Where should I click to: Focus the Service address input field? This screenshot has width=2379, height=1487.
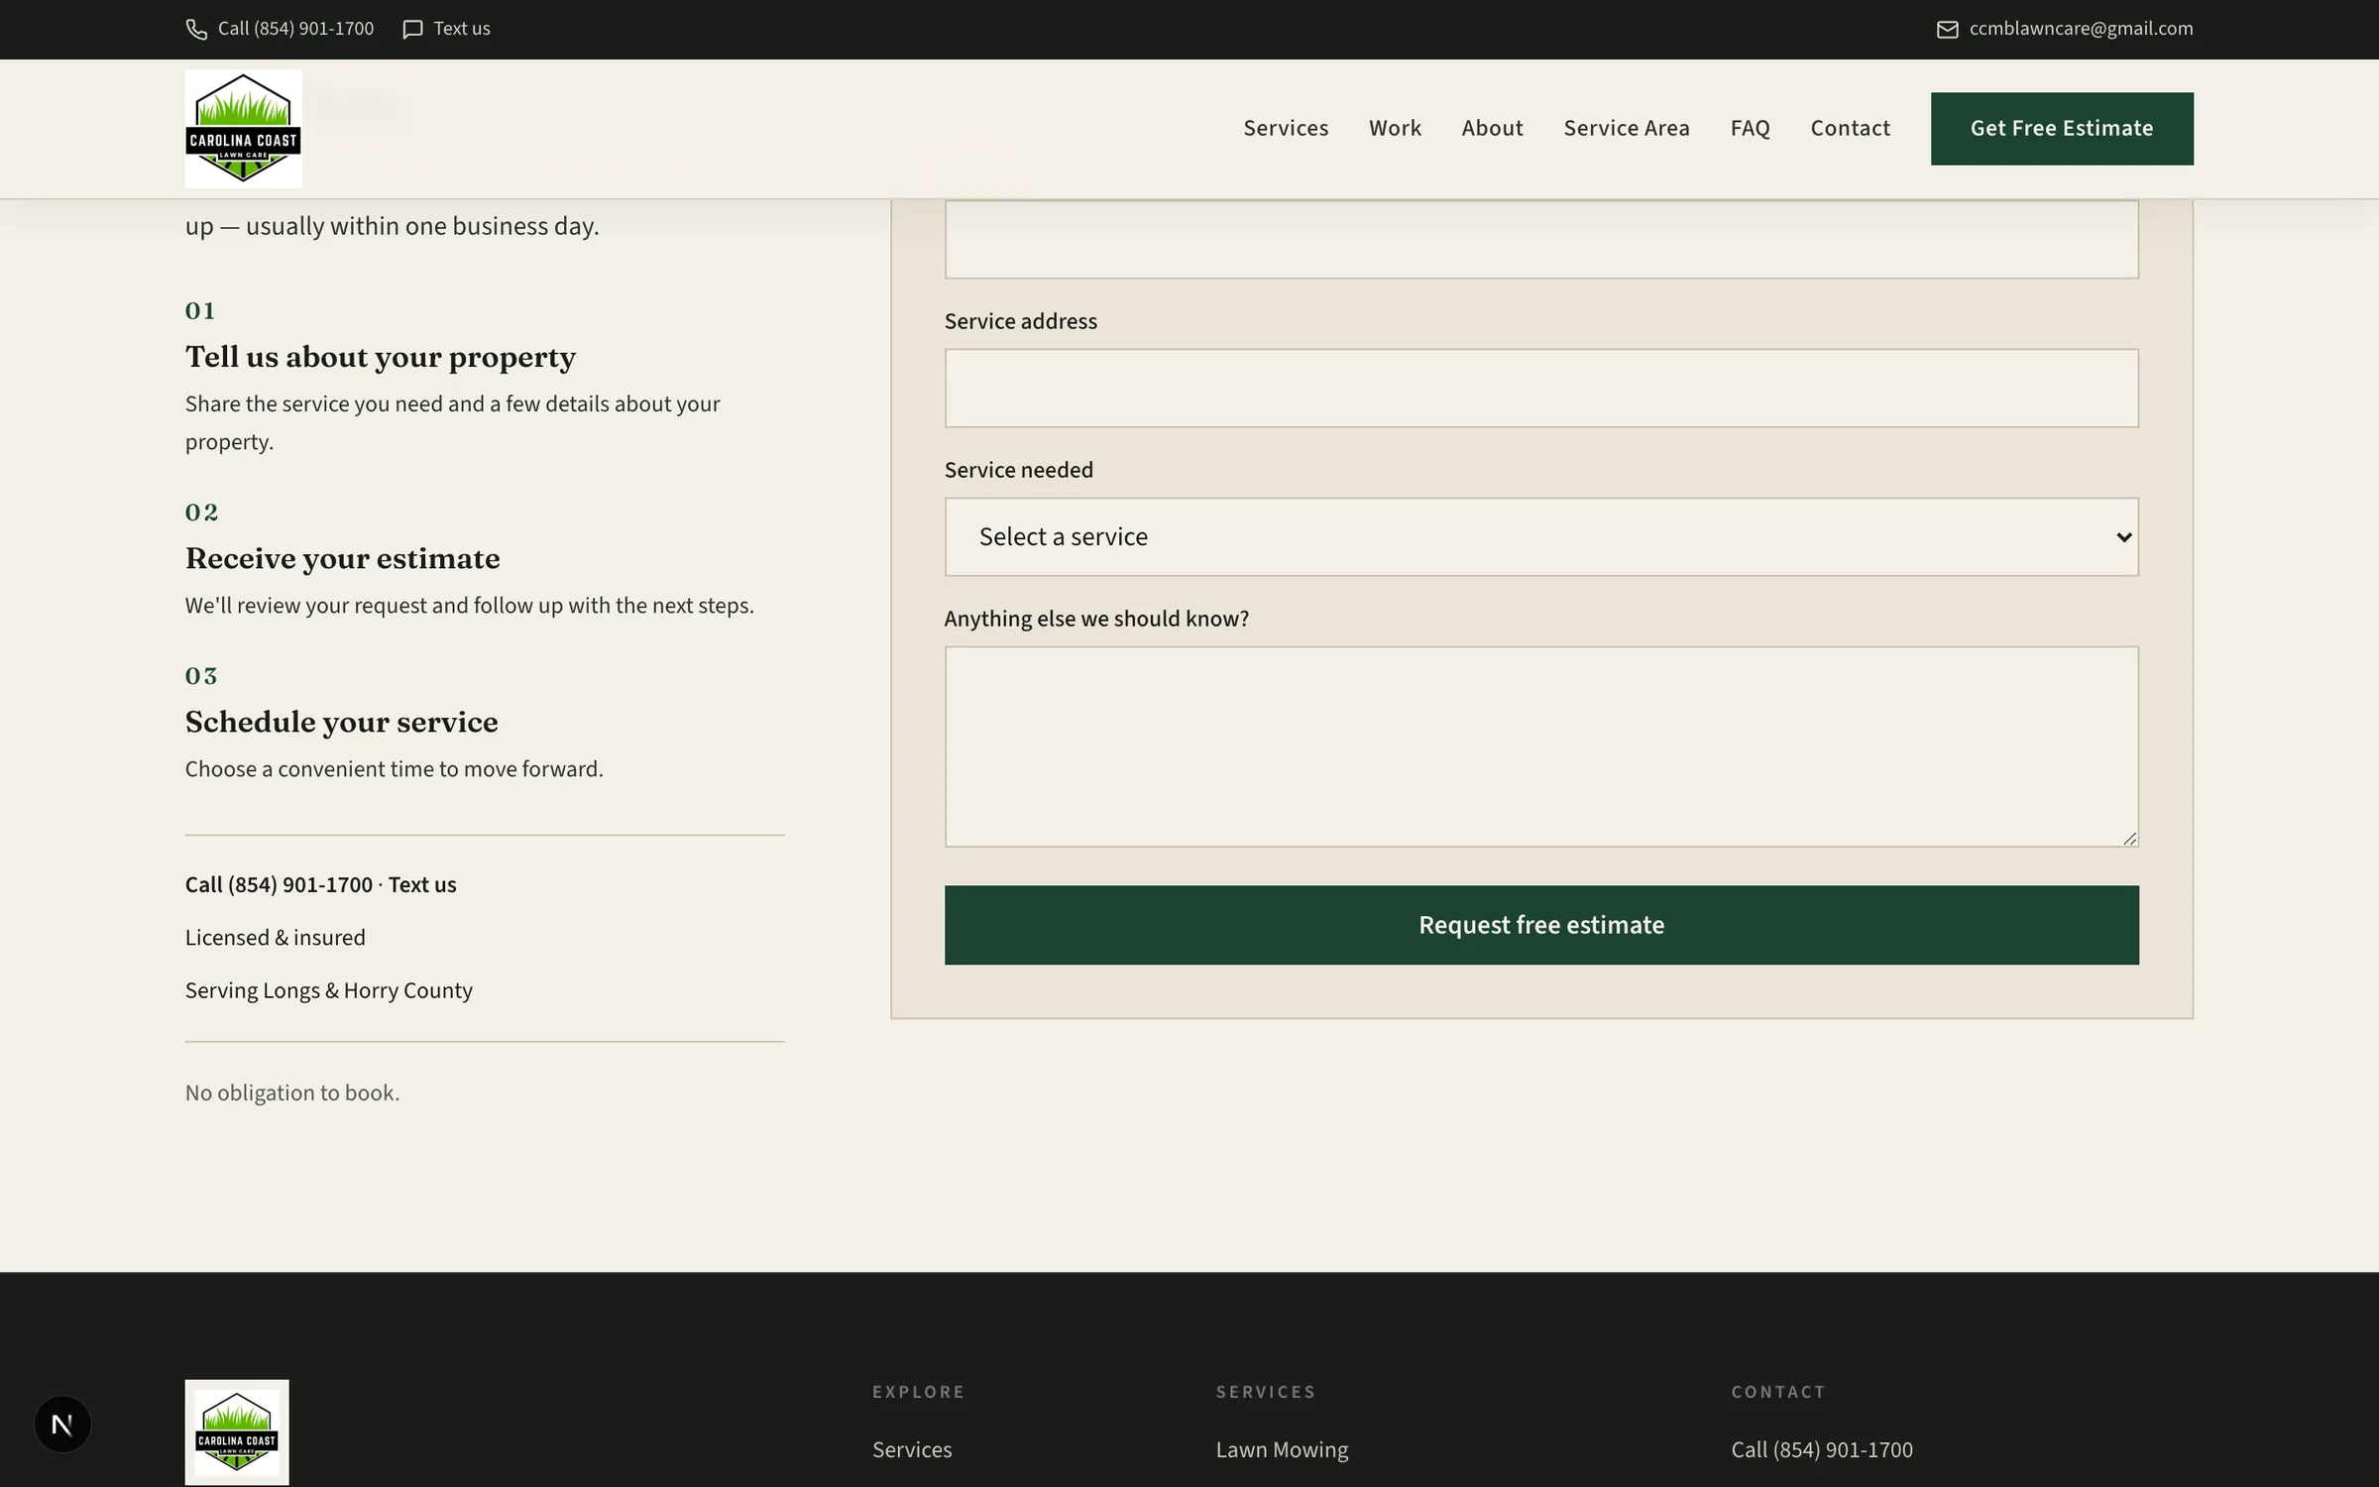pyautogui.click(x=1541, y=388)
